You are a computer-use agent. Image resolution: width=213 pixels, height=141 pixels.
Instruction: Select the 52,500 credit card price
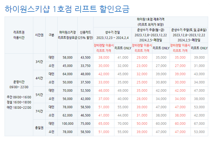click(85, 90)
